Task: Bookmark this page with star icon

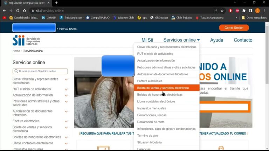Action: point(222,10)
